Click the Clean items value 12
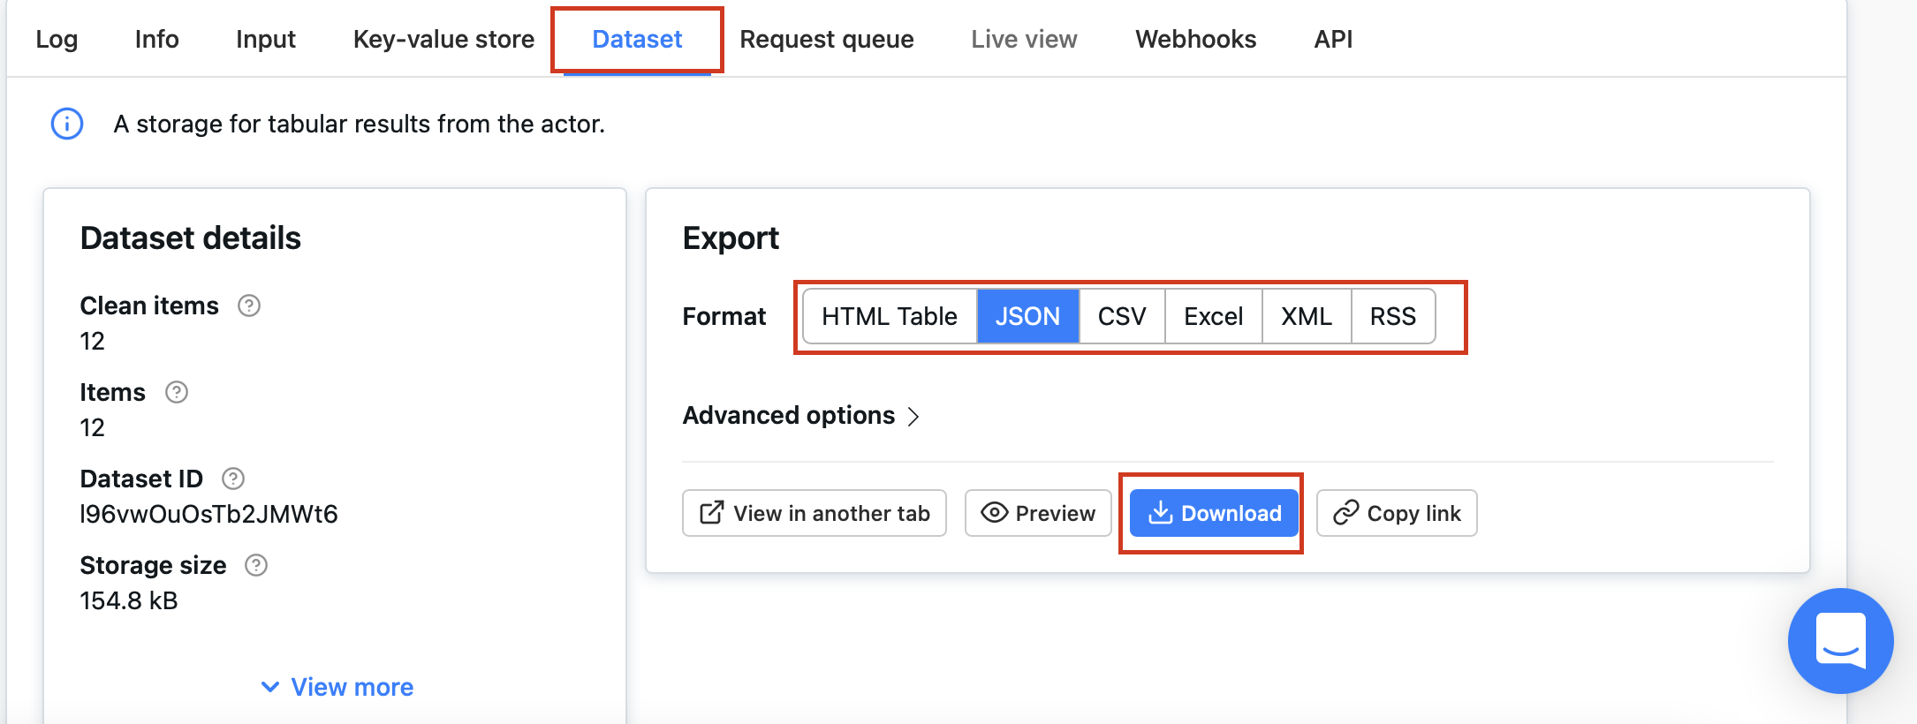The height and width of the screenshot is (724, 1917). point(92,341)
